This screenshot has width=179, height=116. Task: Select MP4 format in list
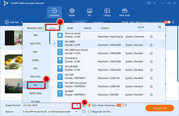(36, 35)
